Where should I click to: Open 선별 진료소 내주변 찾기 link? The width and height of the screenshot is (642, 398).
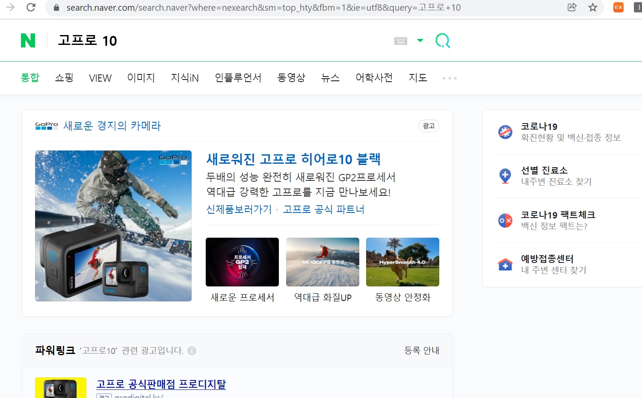[x=556, y=176]
